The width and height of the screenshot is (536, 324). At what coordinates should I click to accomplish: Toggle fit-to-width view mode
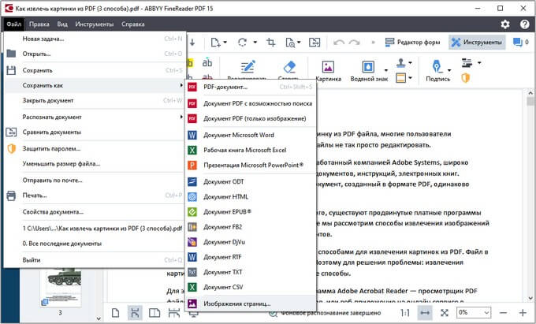[425, 313]
